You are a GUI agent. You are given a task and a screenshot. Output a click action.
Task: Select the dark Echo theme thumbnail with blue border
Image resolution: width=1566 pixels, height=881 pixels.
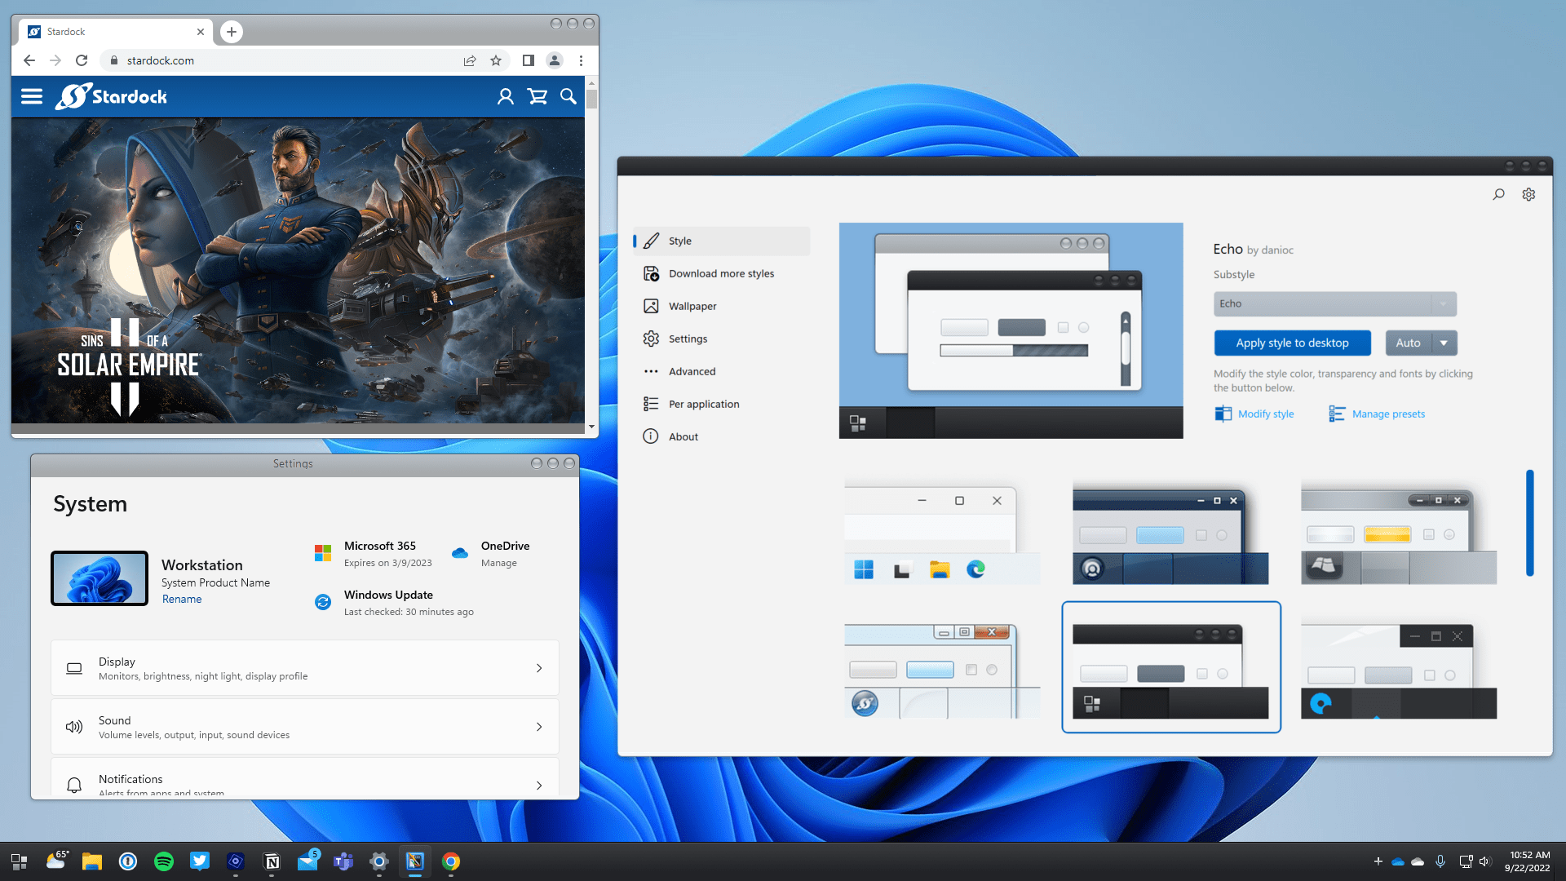coord(1171,666)
